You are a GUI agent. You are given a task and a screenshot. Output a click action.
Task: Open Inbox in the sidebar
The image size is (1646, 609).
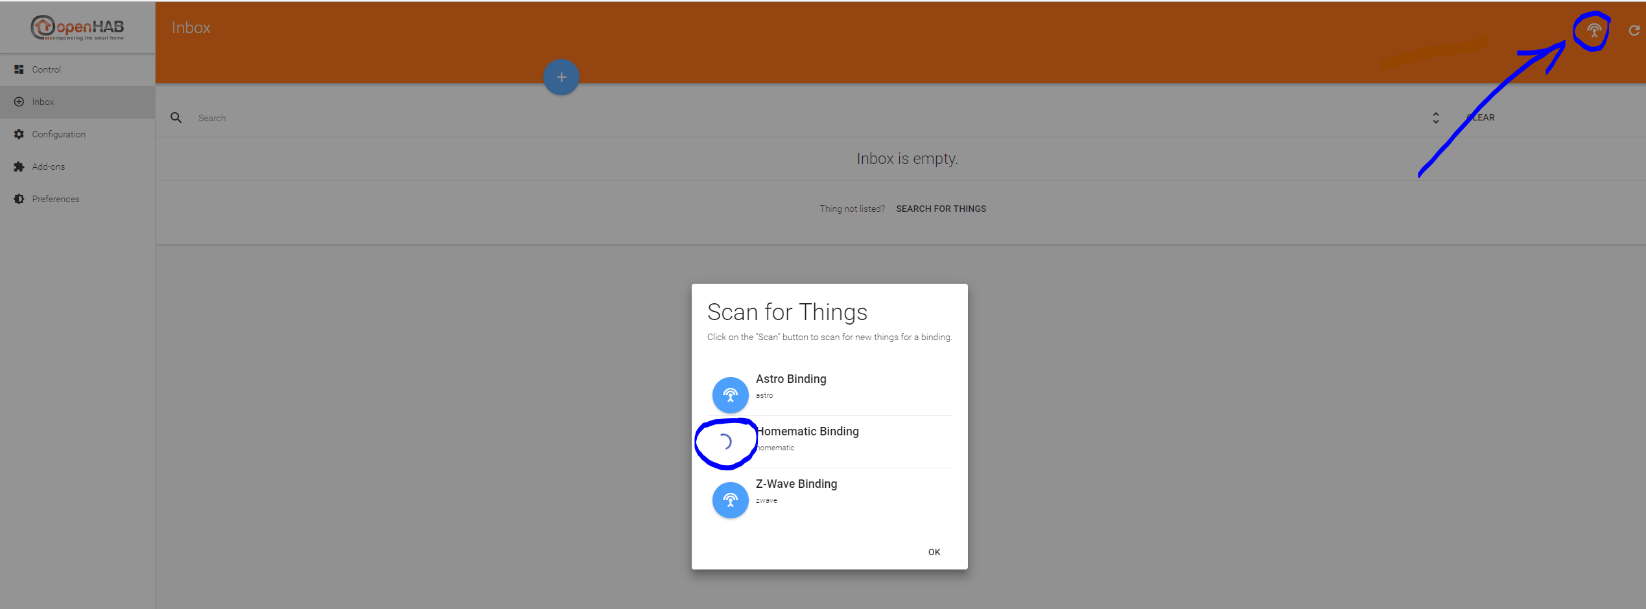click(x=77, y=102)
